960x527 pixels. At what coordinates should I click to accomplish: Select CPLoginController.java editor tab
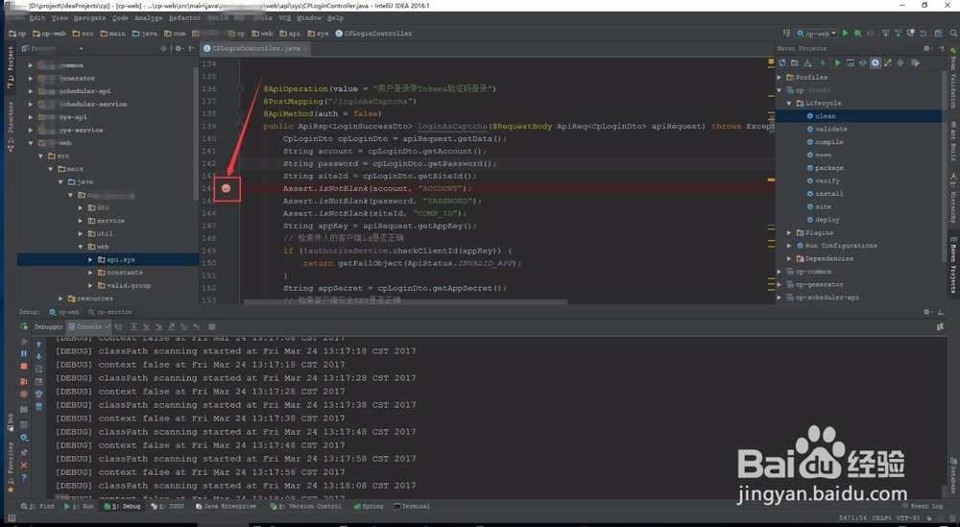coord(256,48)
